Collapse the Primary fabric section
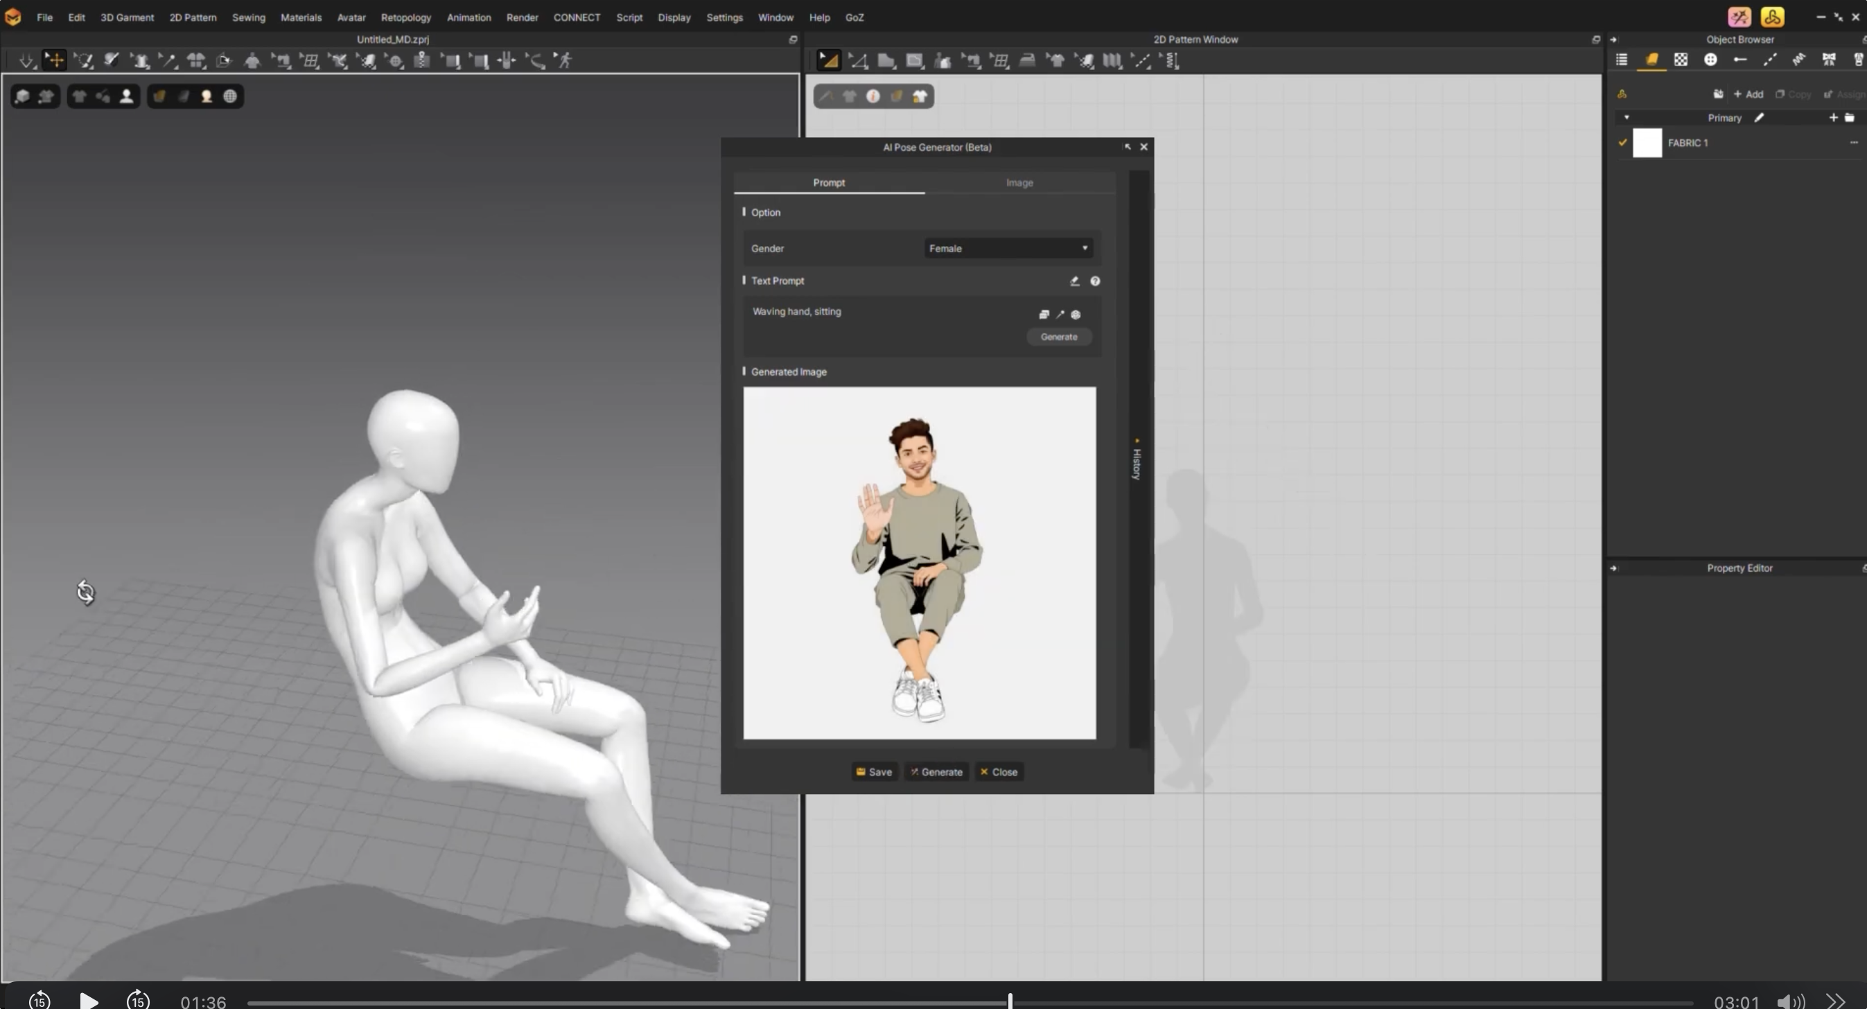 click(1627, 116)
